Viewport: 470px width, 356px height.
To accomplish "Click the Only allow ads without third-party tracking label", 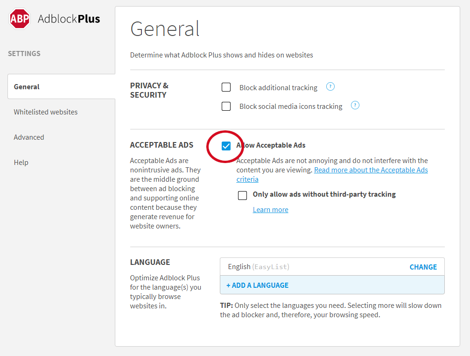I will pos(324,194).
